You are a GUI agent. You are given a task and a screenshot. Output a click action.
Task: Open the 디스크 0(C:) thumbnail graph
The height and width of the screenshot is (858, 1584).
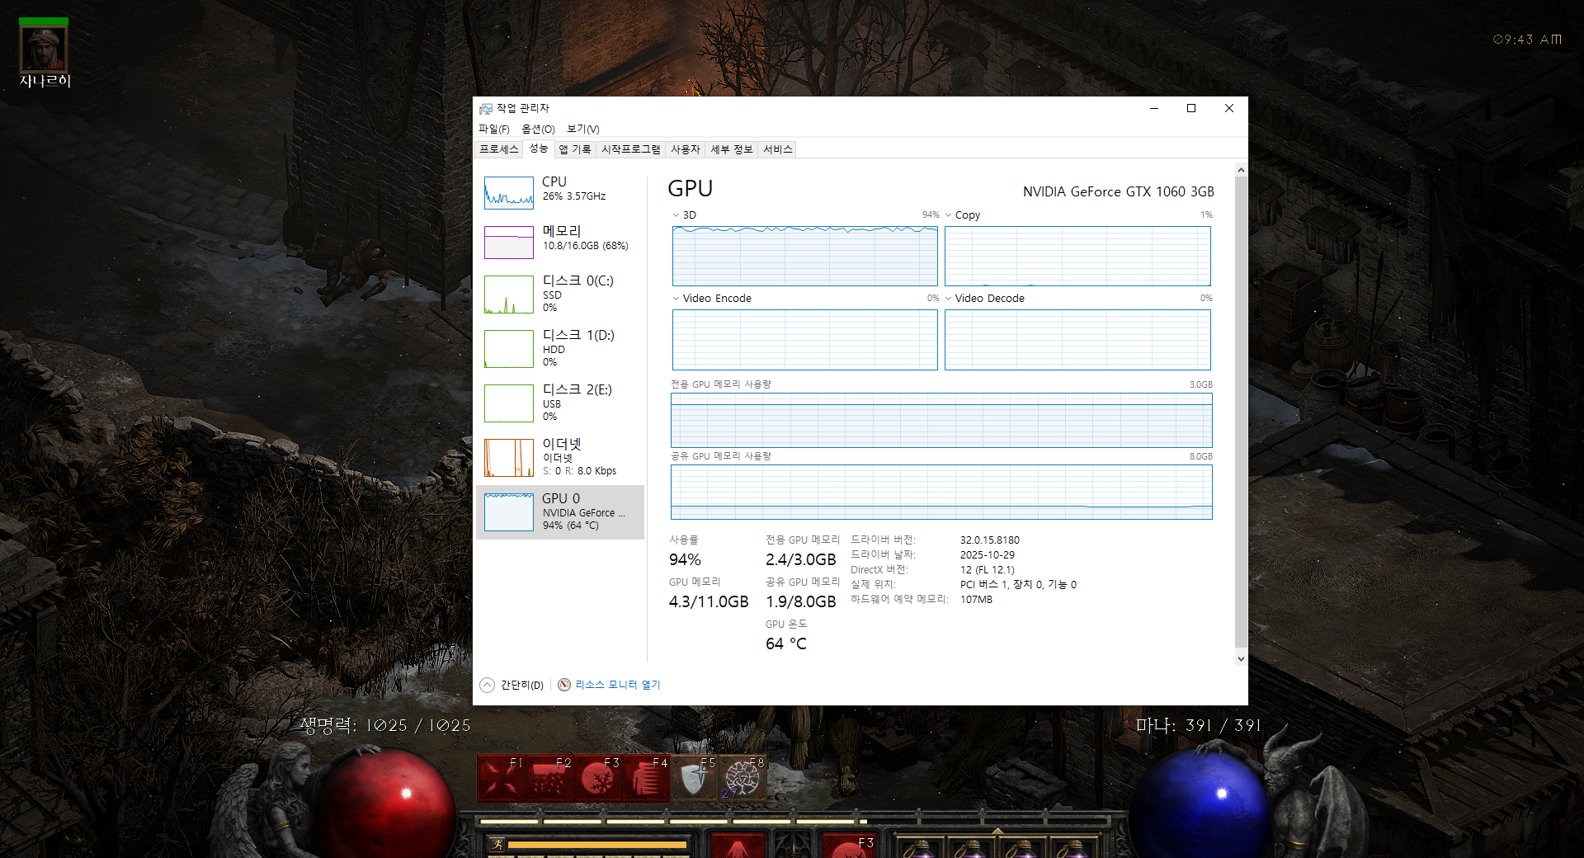(509, 295)
